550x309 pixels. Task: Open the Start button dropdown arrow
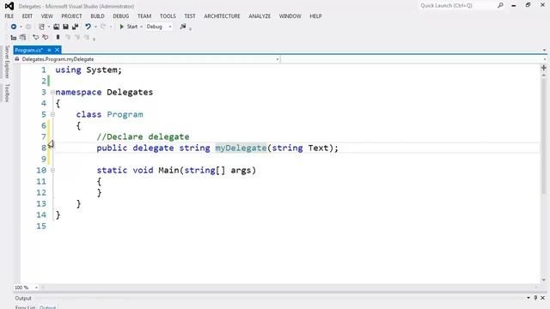click(x=141, y=27)
